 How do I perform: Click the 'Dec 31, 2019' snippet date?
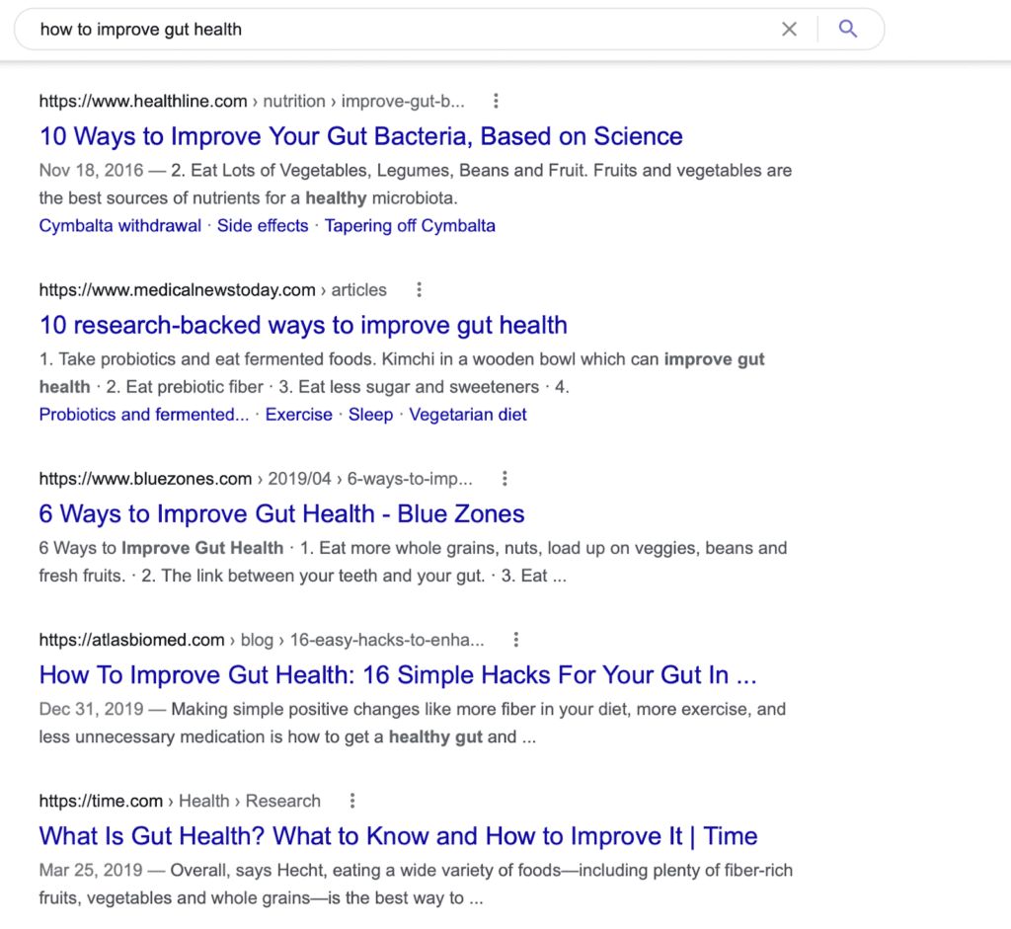[x=91, y=709]
